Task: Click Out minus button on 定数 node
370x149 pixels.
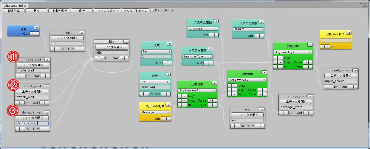Action: coord(165,63)
